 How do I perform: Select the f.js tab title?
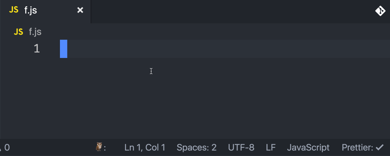tap(31, 11)
